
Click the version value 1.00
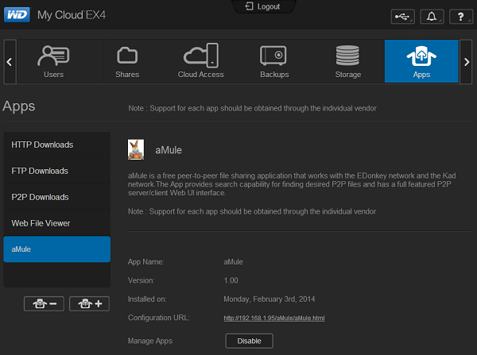coord(231,280)
